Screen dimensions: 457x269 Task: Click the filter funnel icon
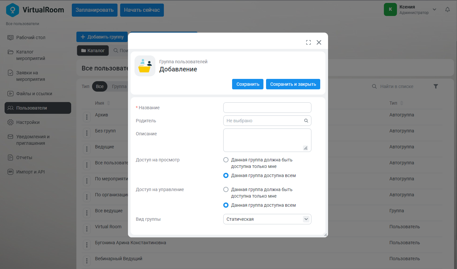click(x=435, y=86)
